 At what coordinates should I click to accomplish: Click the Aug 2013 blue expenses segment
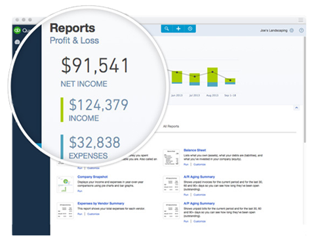pos(212,85)
